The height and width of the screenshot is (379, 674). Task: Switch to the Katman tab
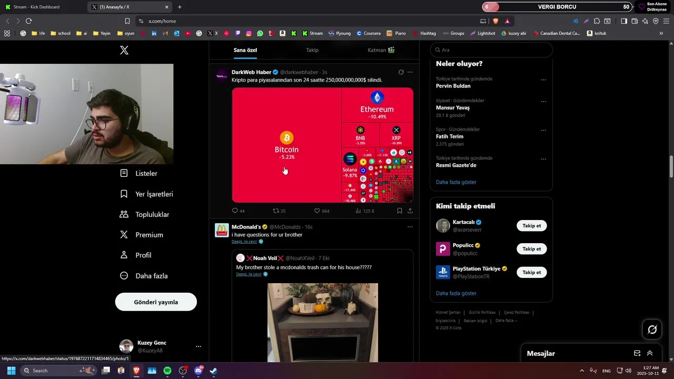[381, 50]
